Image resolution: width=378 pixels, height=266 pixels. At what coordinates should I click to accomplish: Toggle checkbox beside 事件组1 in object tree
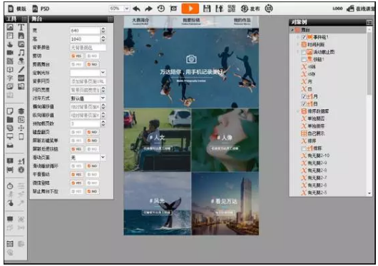(x=304, y=37)
